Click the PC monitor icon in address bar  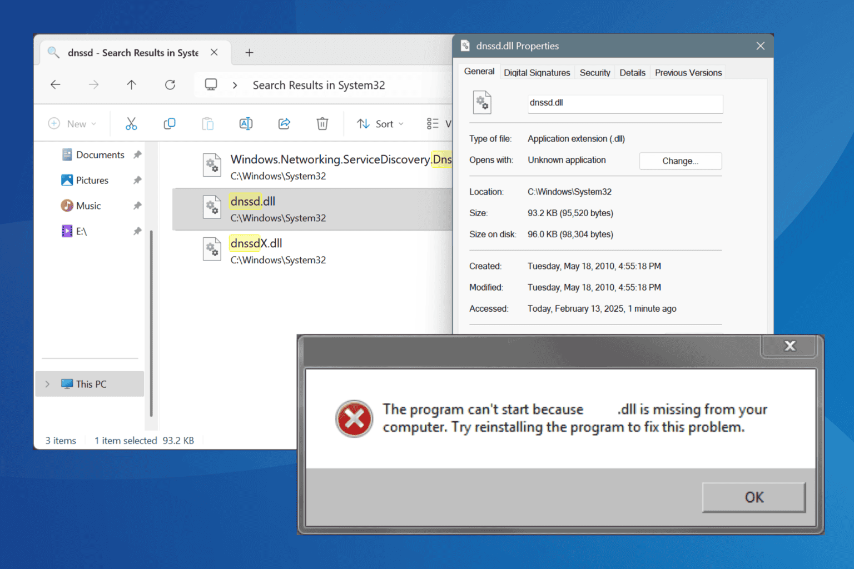coord(211,84)
